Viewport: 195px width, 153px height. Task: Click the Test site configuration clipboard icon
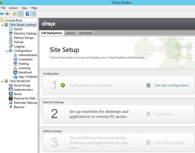tap(148, 85)
